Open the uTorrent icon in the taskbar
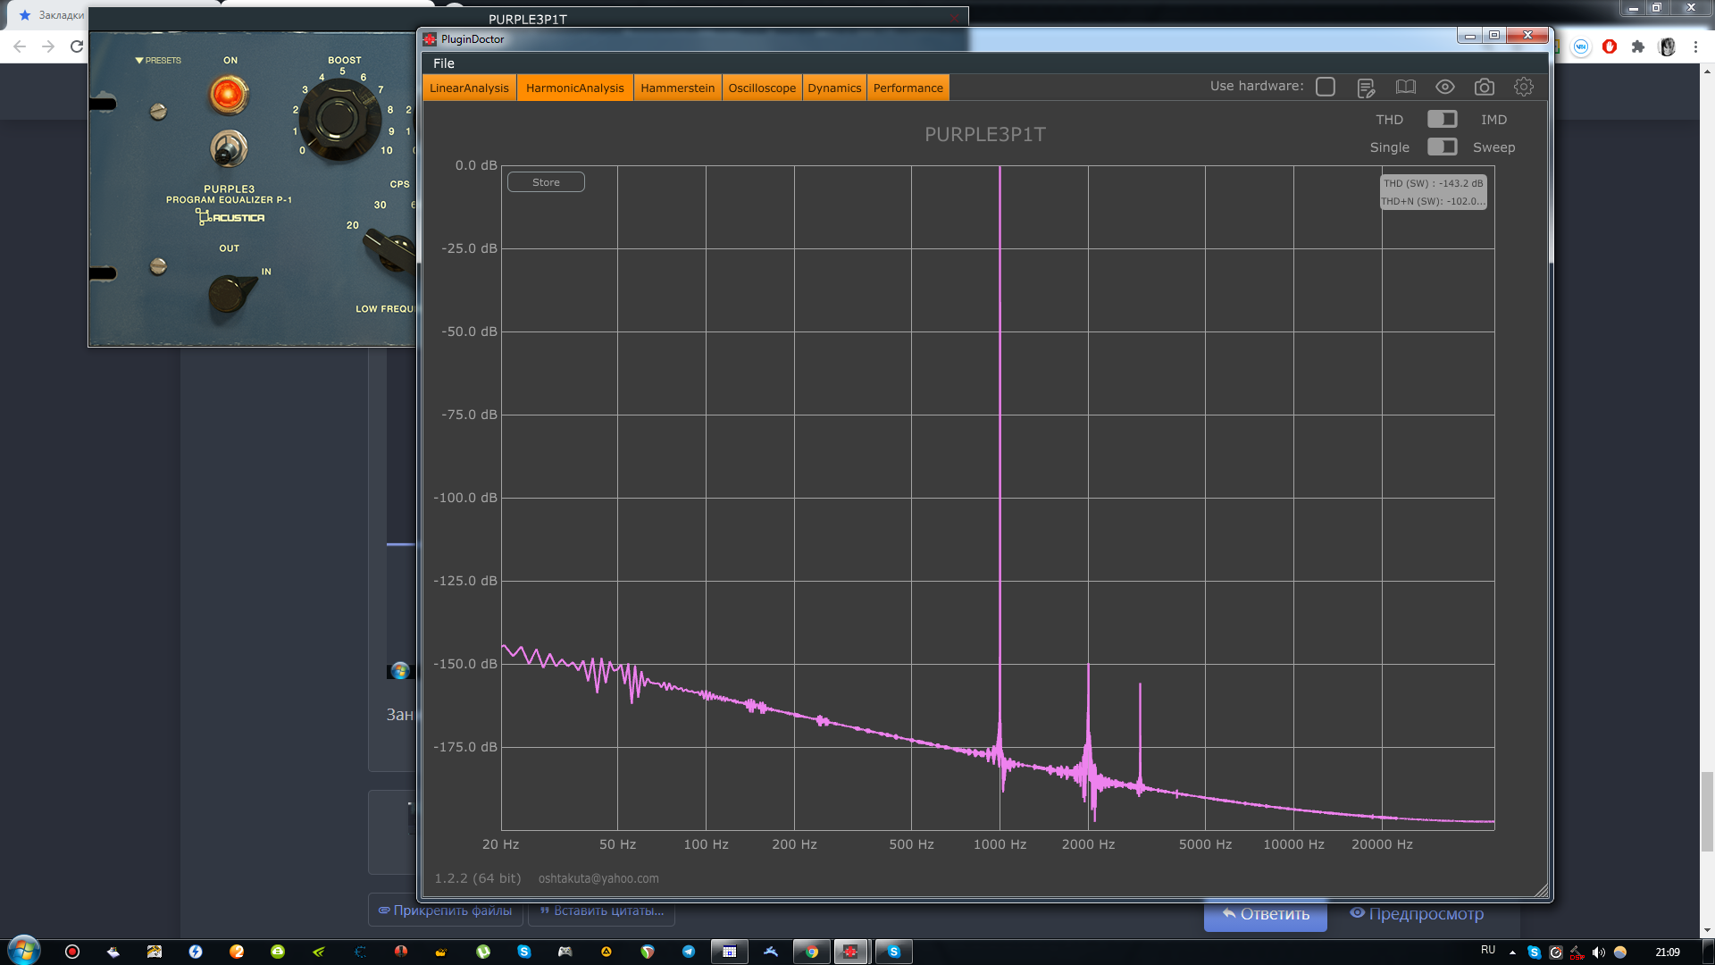Viewport: 1715px width, 965px height. point(483,952)
